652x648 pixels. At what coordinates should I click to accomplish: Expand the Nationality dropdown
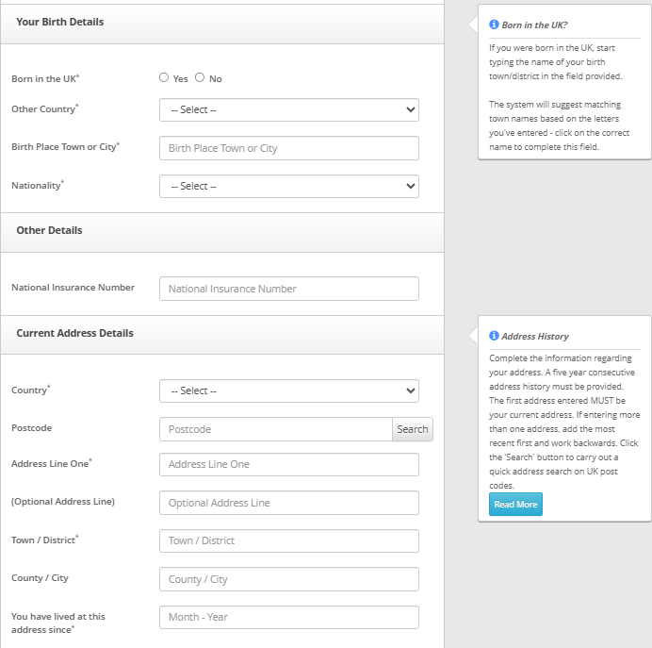[x=288, y=186]
